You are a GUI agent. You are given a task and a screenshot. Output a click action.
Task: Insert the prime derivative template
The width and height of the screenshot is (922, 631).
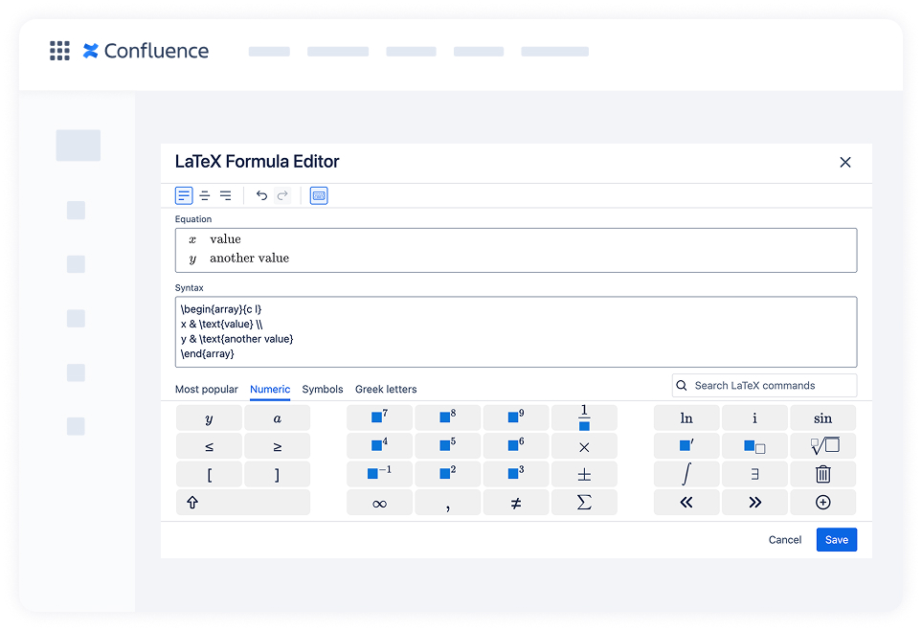pos(686,446)
